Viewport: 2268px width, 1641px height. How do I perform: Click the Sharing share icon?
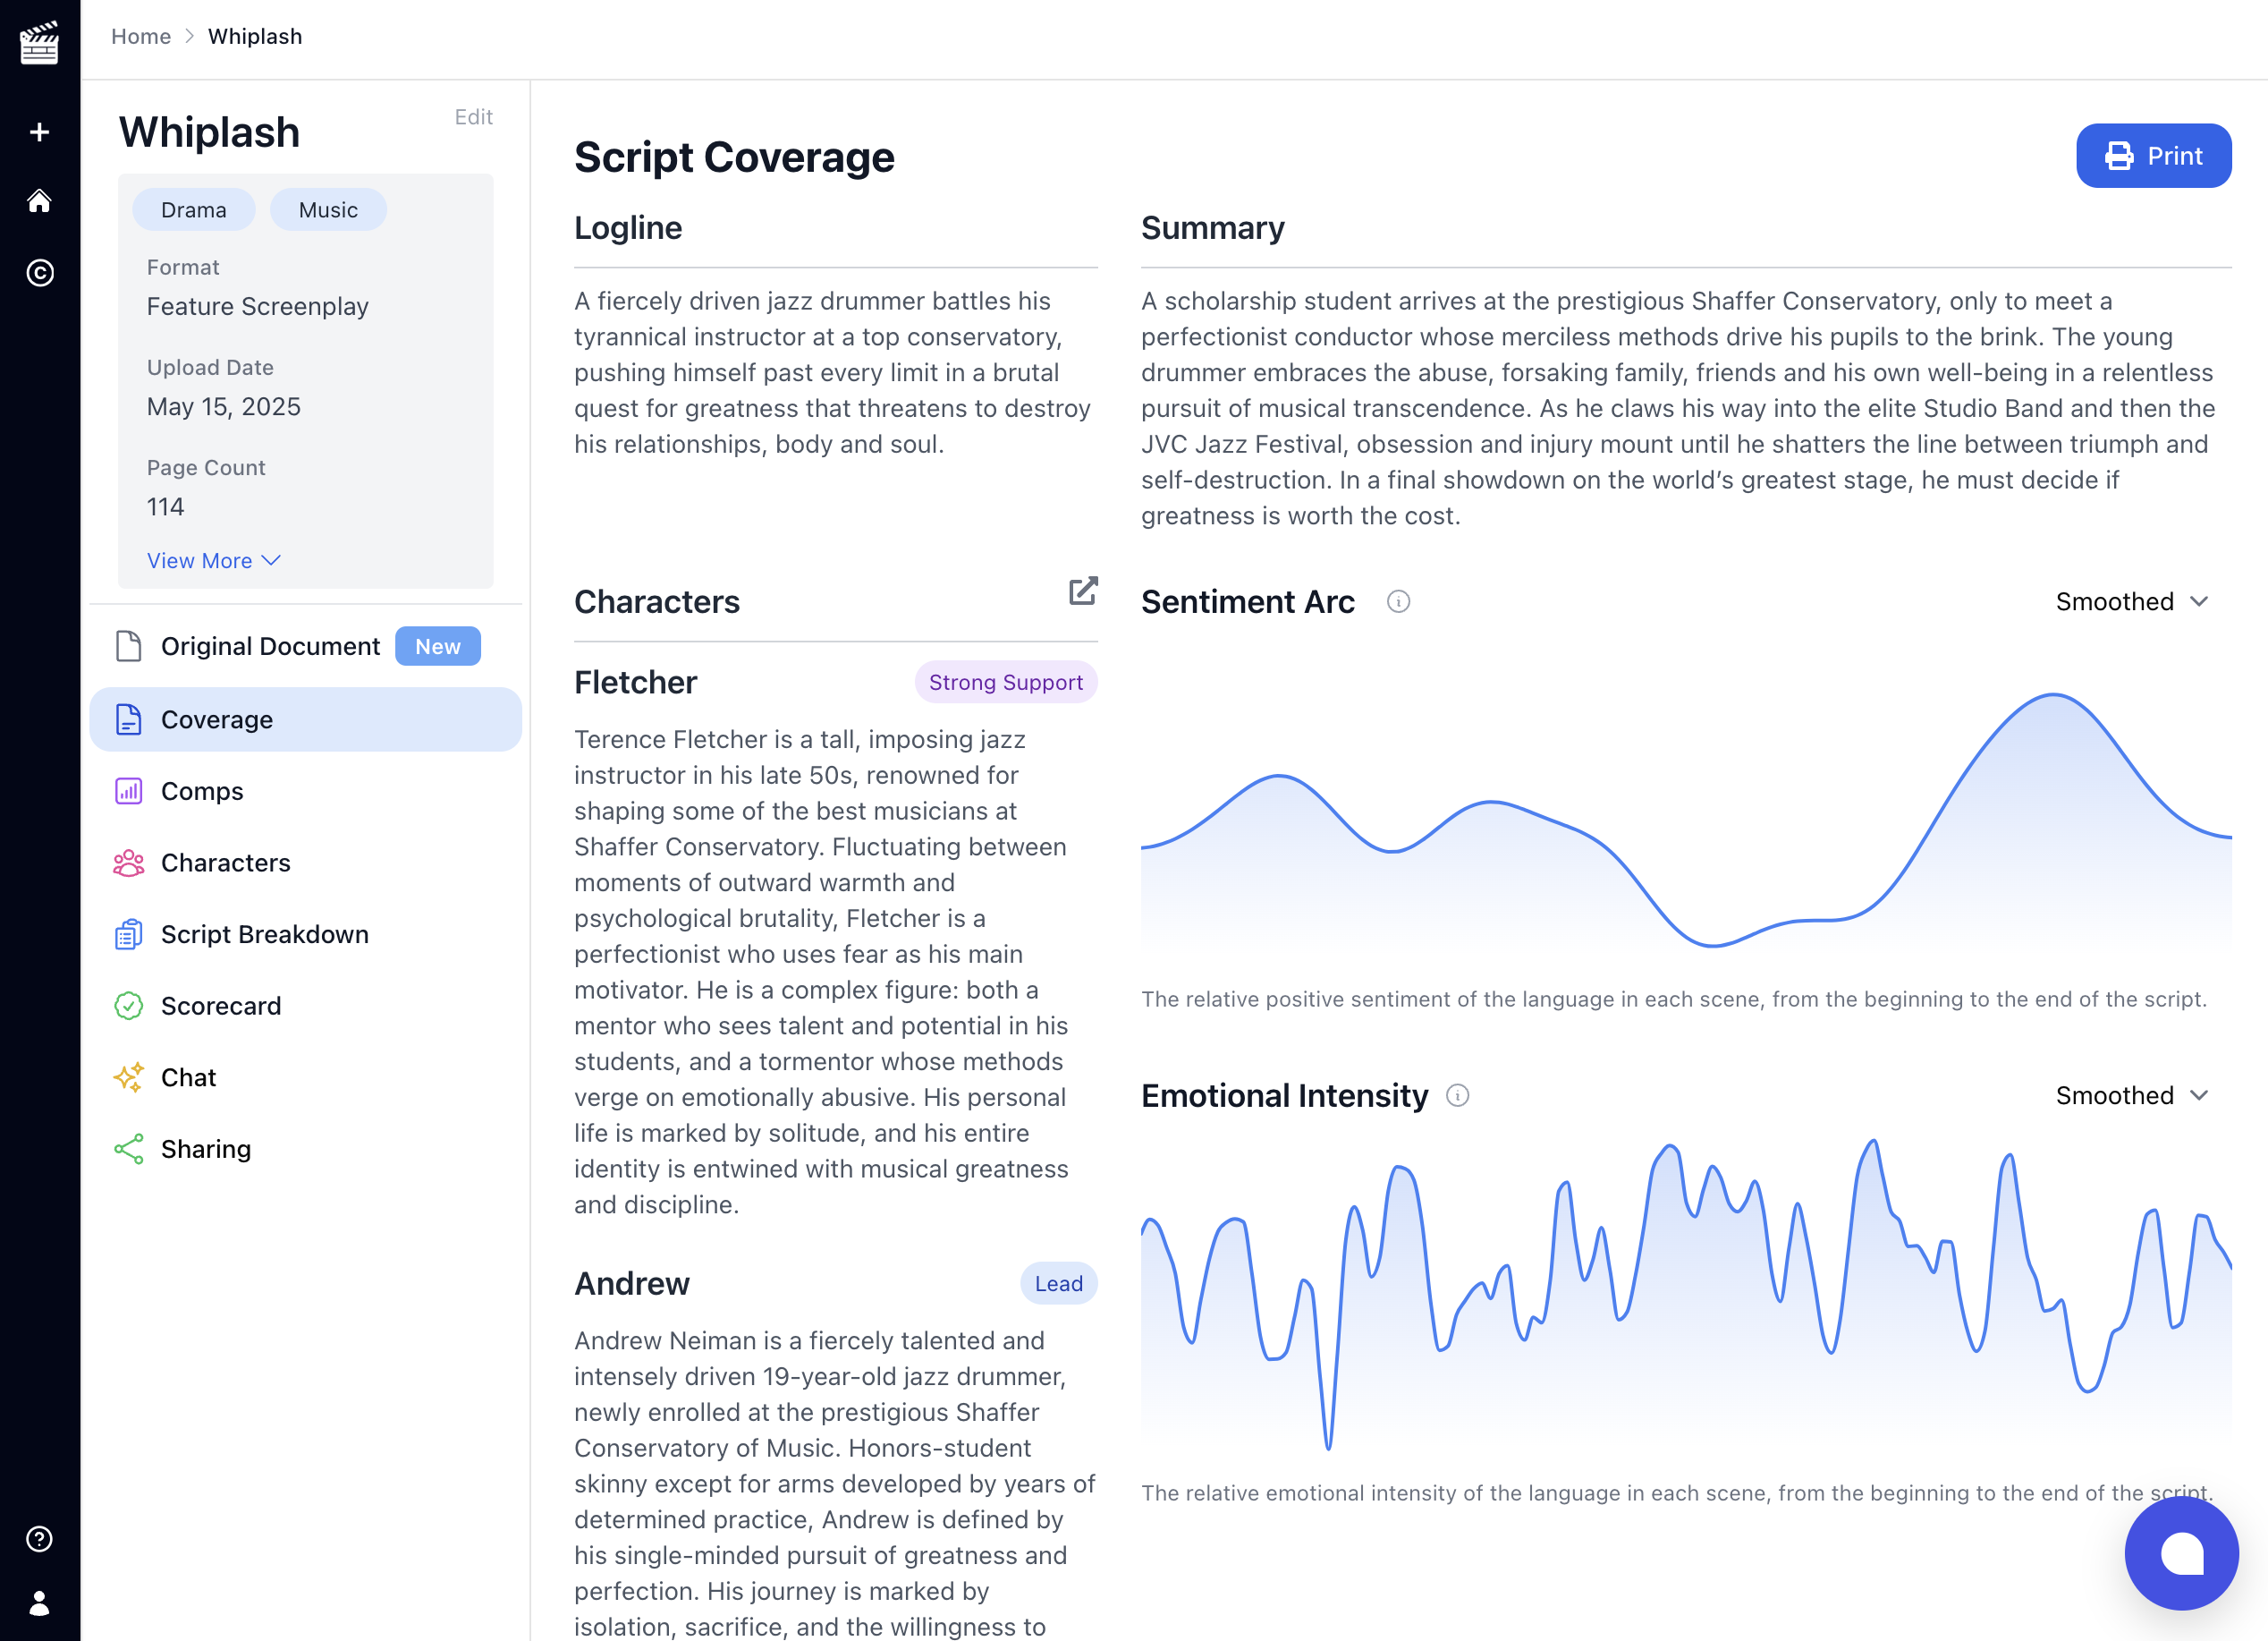128,1149
